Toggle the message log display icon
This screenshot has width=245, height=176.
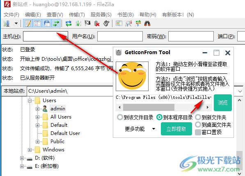coord(28,23)
